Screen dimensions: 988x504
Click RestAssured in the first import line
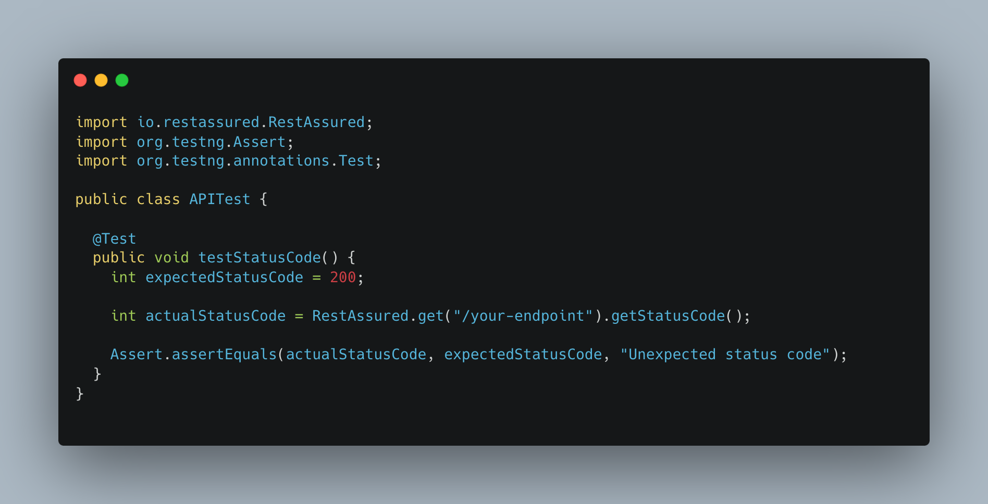point(316,122)
